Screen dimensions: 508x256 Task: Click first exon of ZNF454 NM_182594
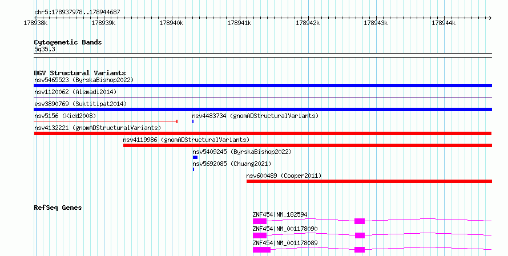[x=260, y=221]
